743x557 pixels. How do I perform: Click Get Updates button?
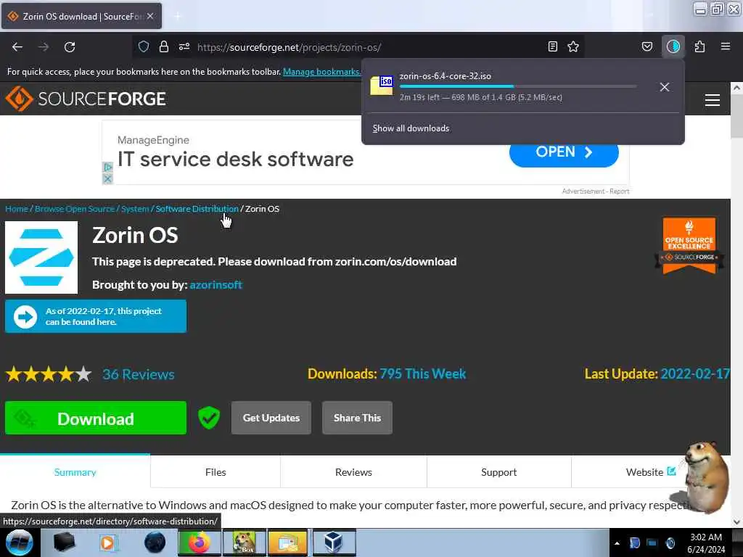pyautogui.click(x=271, y=418)
